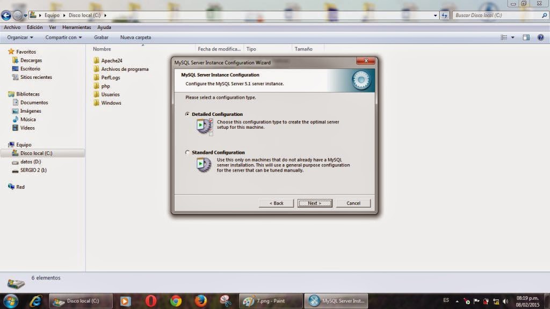
Task: Open the recent locations dropdown arrow
Action: point(26,16)
